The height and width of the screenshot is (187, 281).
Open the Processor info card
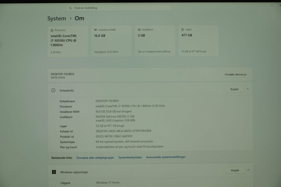[68, 41]
